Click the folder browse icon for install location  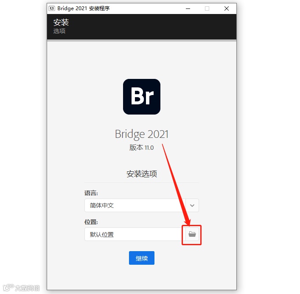tap(192, 234)
